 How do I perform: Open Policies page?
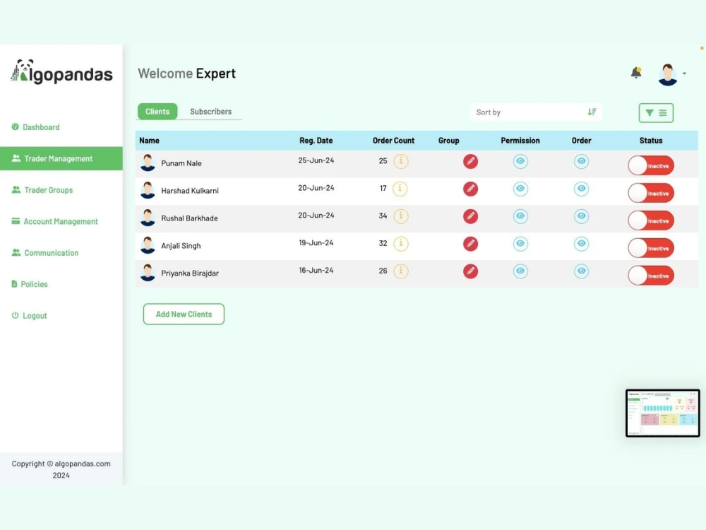click(29, 284)
